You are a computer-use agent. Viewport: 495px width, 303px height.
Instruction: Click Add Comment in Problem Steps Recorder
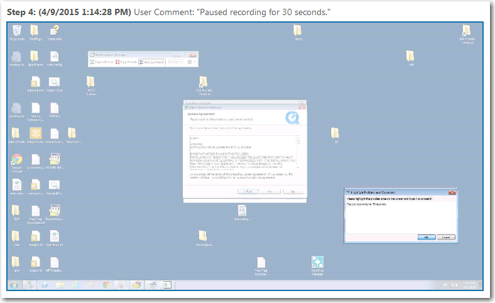tap(151, 62)
